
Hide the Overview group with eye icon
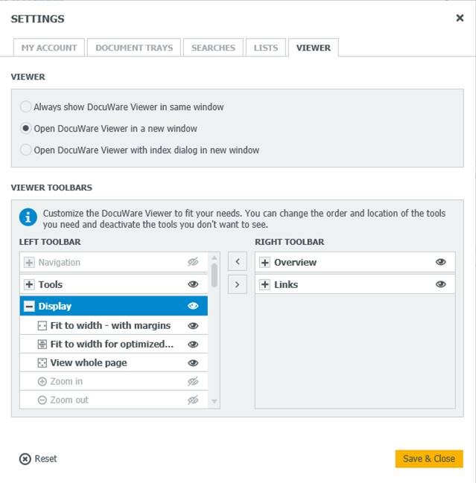[440, 262]
